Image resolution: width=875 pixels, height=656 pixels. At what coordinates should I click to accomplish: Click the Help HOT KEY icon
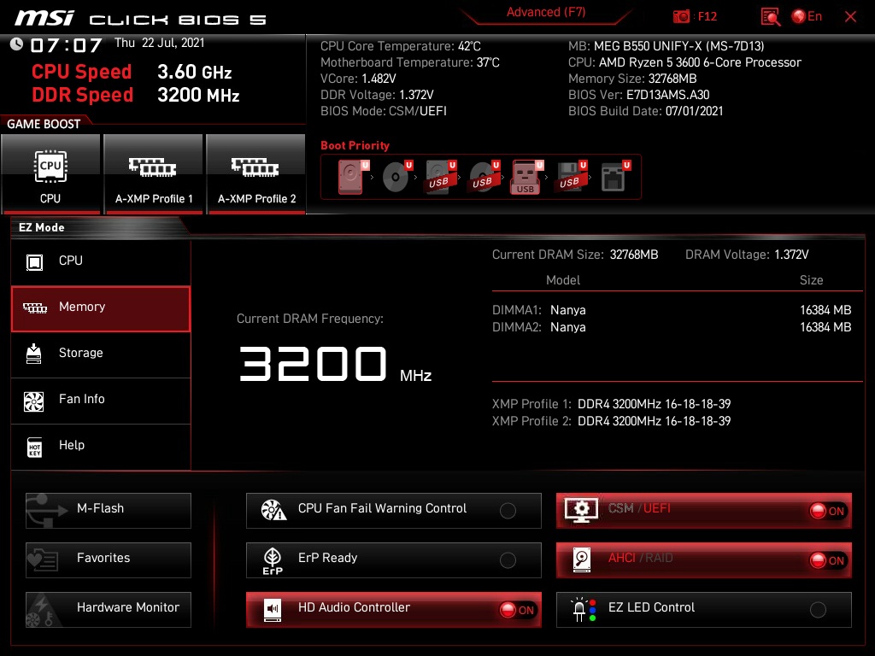34,447
